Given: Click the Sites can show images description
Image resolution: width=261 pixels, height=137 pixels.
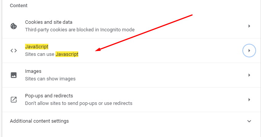Looking at the screenshot, I should tap(50, 79).
